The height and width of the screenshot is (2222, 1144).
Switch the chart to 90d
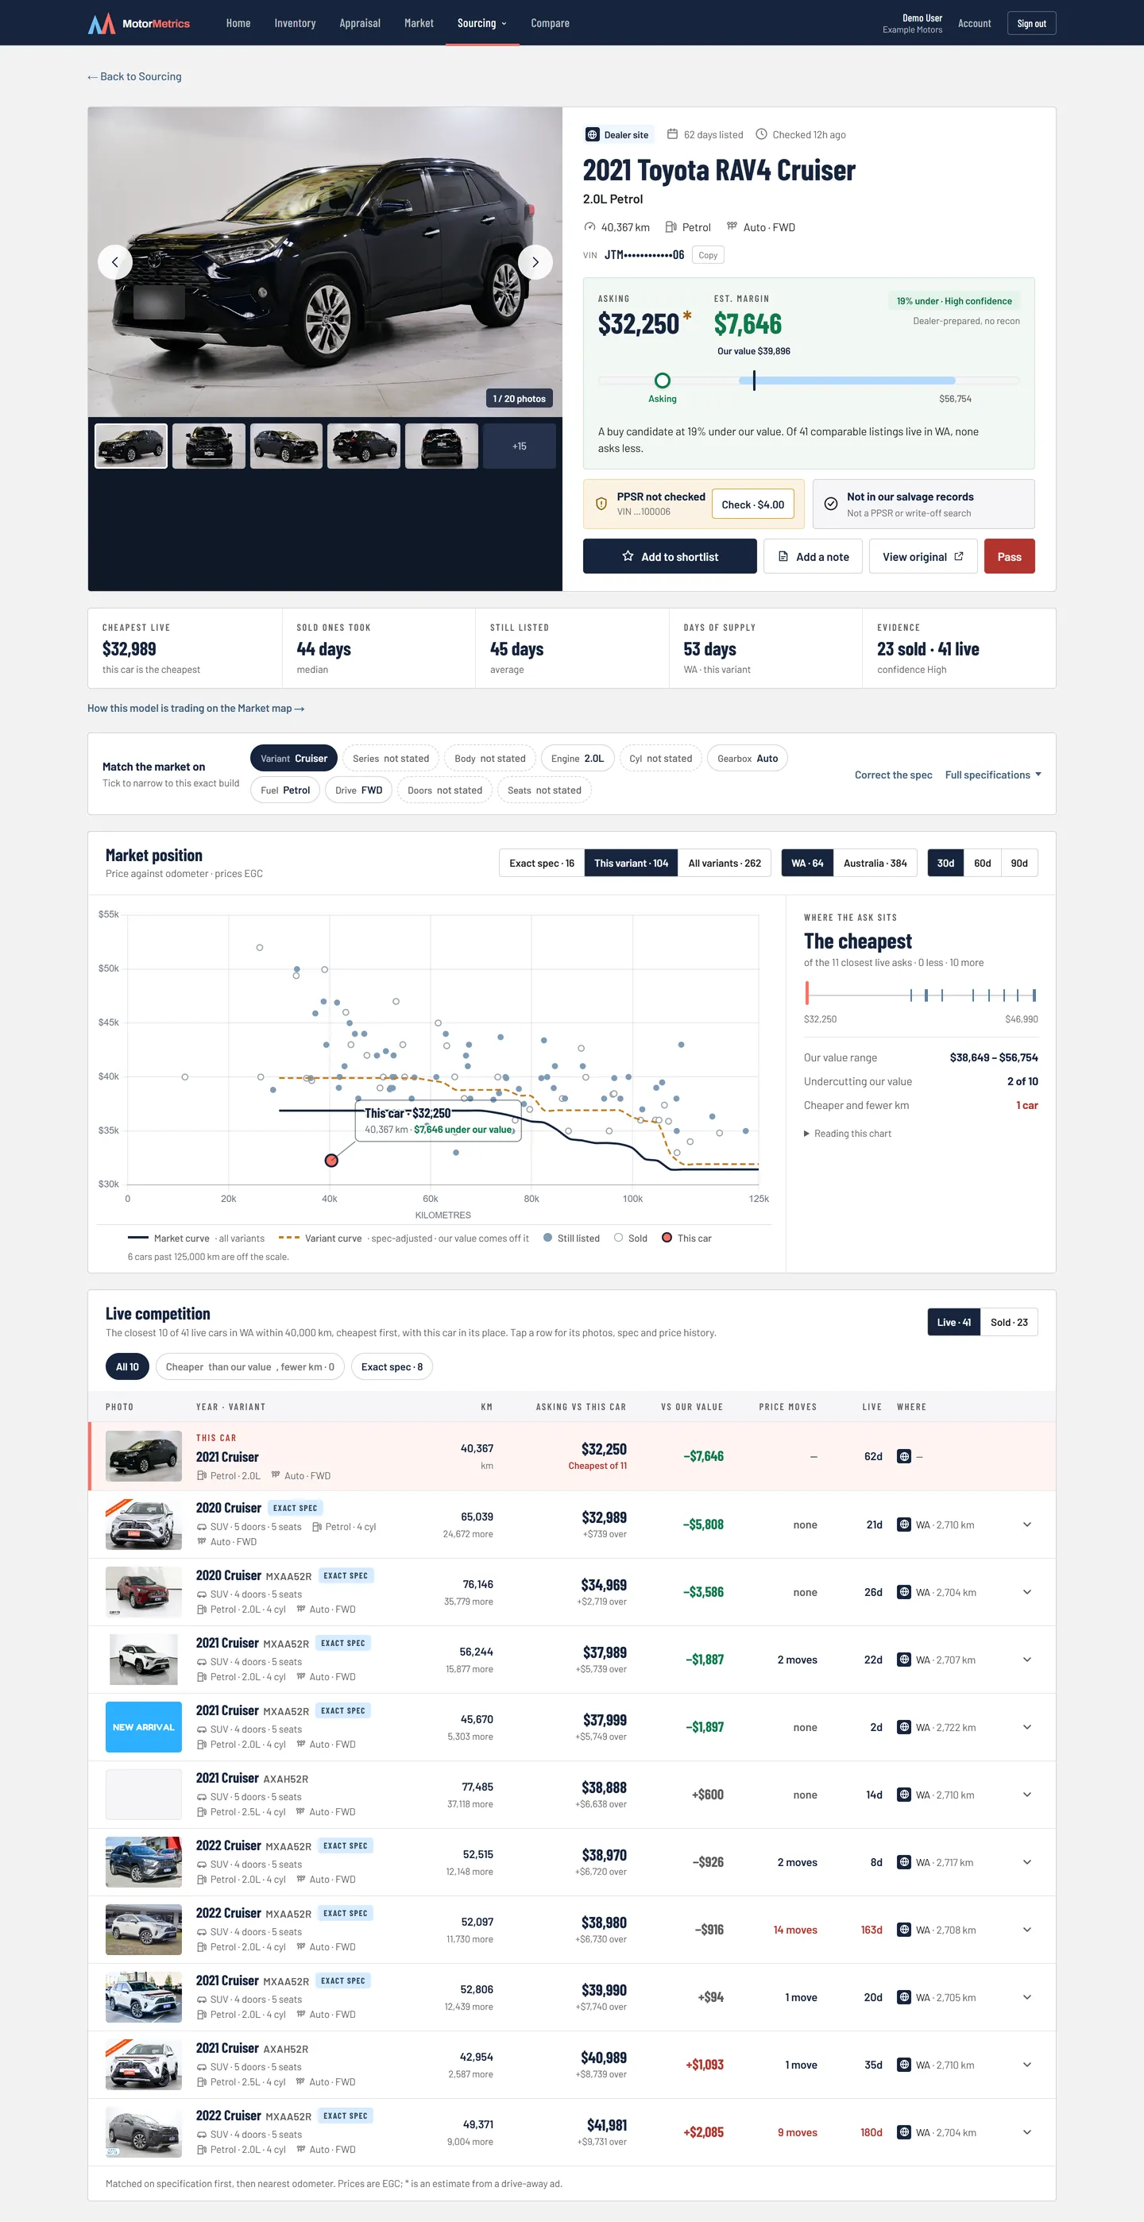(1019, 863)
